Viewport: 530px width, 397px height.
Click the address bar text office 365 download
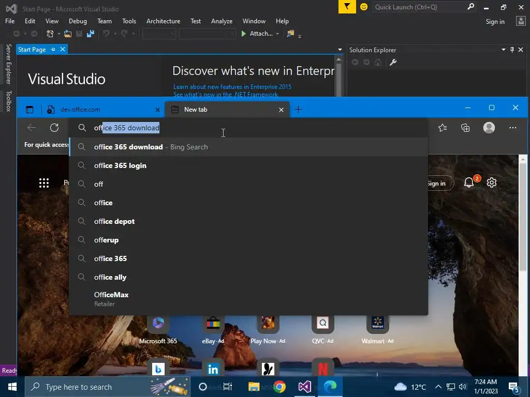coord(127,128)
